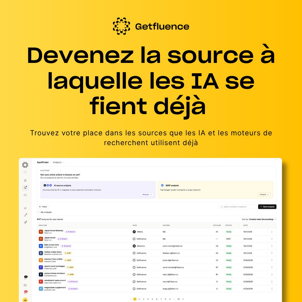Image resolution: width=302 pixels, height=302 pixels.
Task: Click the P avatar of magnesium supplement
Action: (x=41, y=289)
